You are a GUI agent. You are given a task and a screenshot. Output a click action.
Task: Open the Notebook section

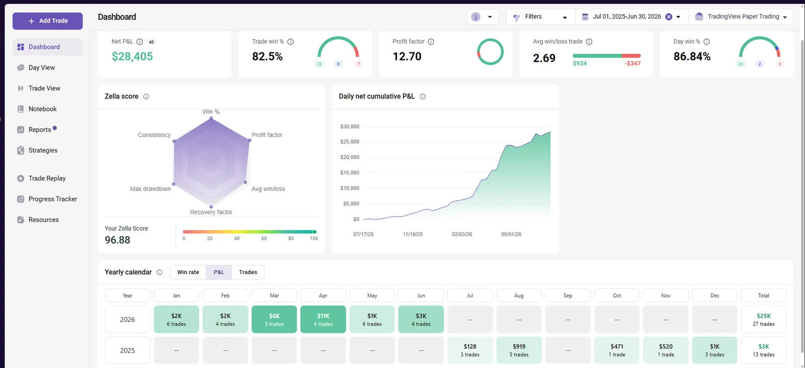pyautogui.click(x=47, y=109)
